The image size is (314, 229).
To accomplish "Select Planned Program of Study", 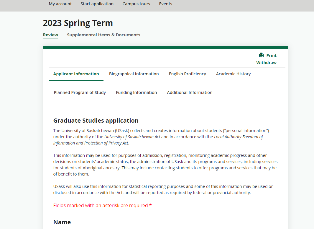I will coord(80,92).
